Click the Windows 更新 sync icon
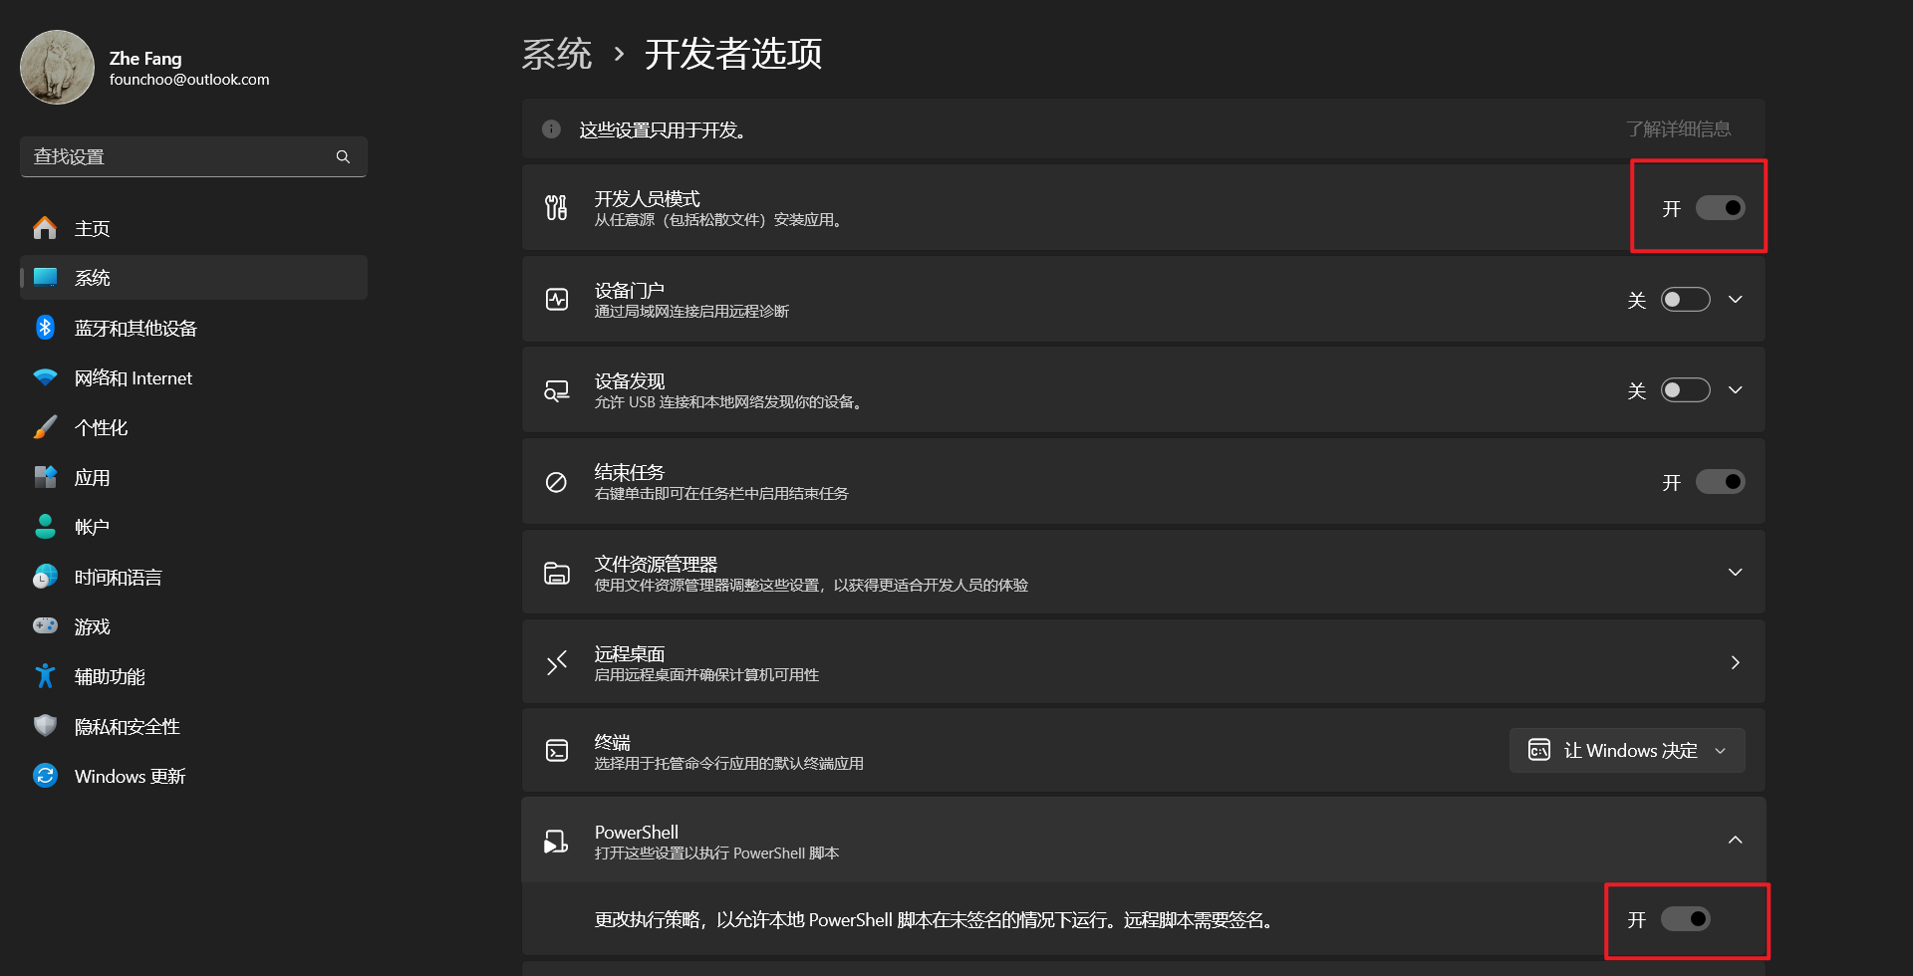 pos(45,776)
